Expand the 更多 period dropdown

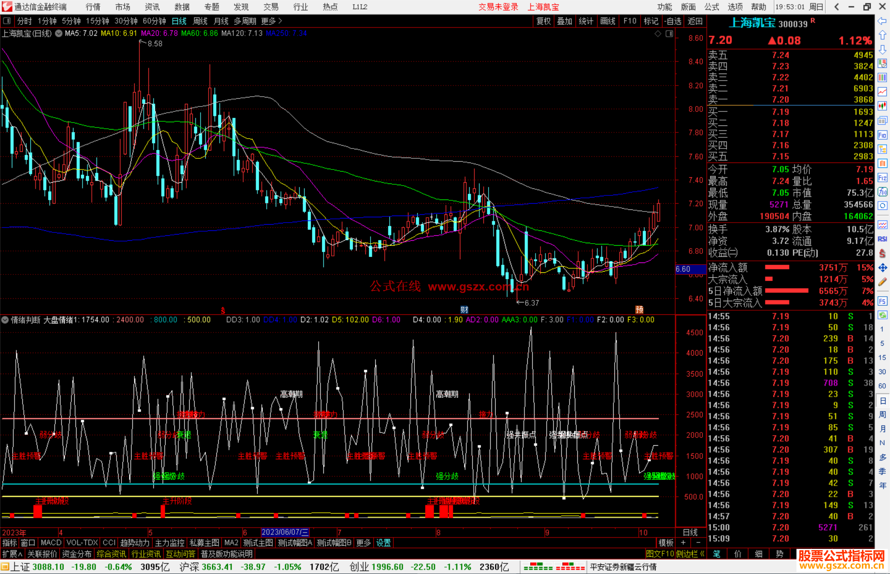[272, 21]
